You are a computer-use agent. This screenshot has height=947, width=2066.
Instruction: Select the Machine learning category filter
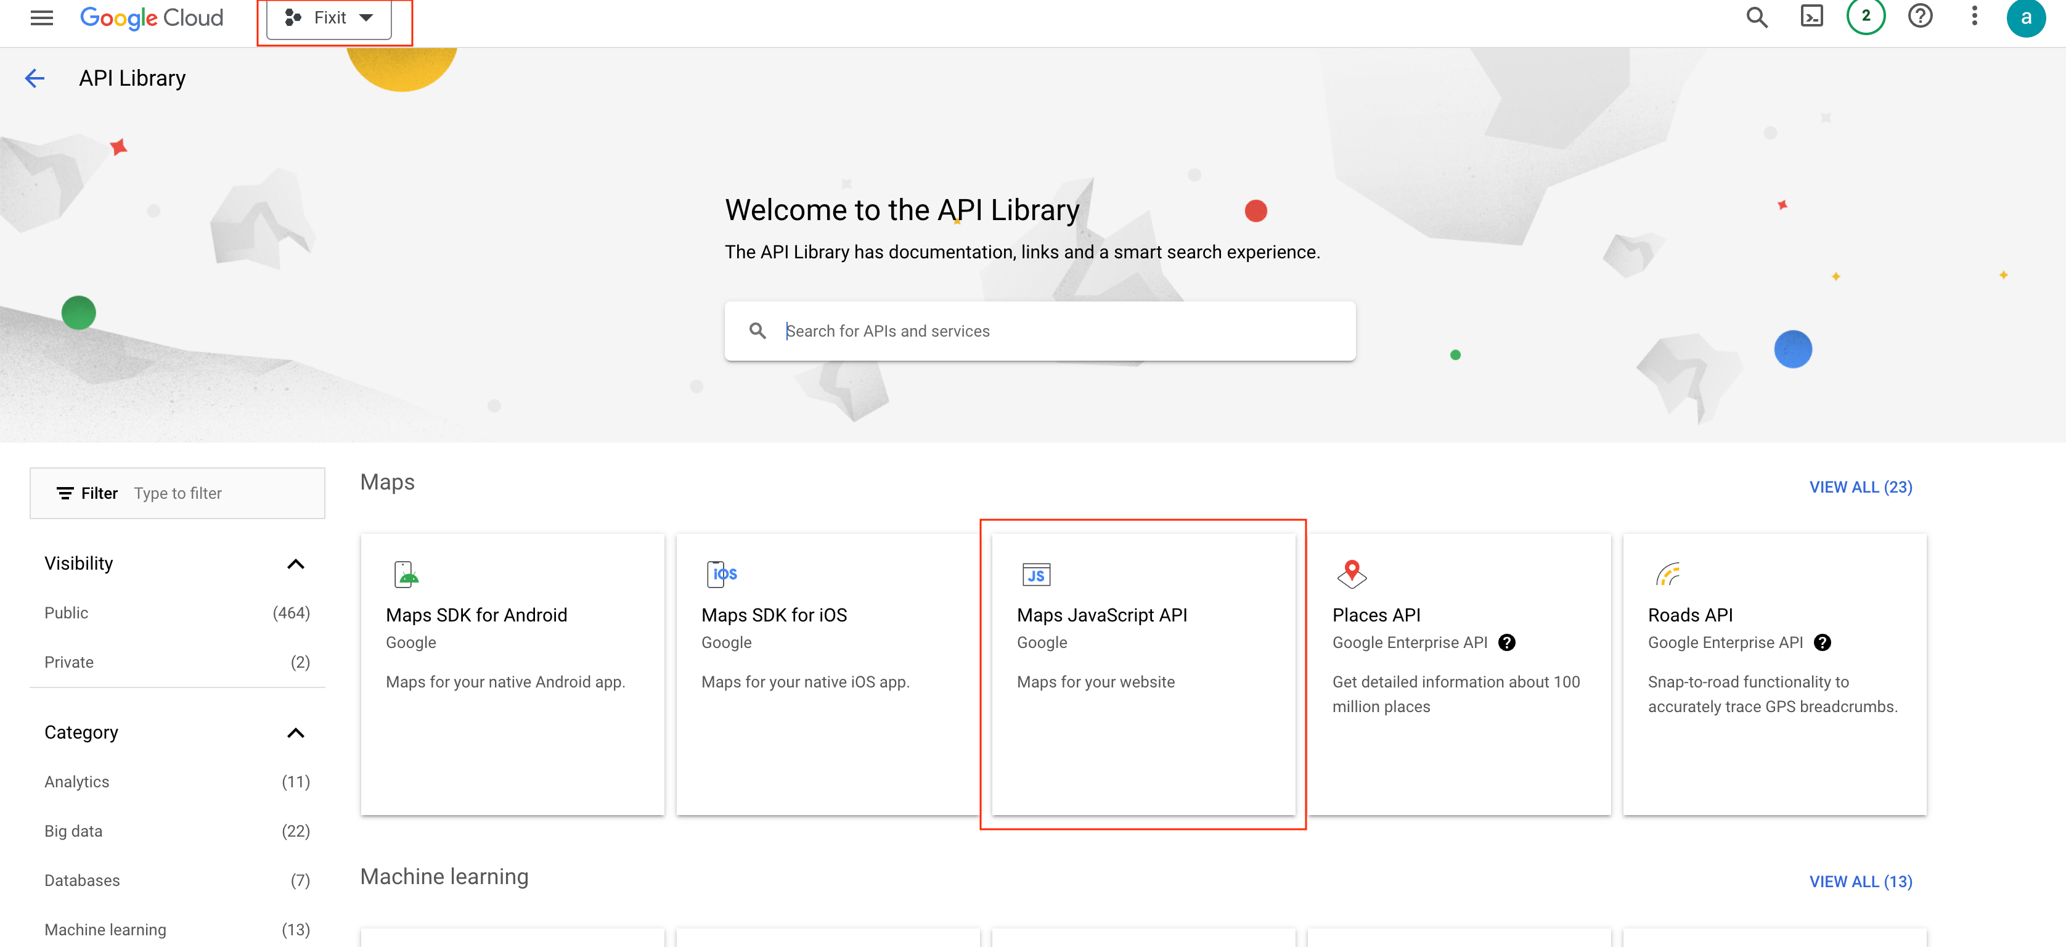[178, 929]
